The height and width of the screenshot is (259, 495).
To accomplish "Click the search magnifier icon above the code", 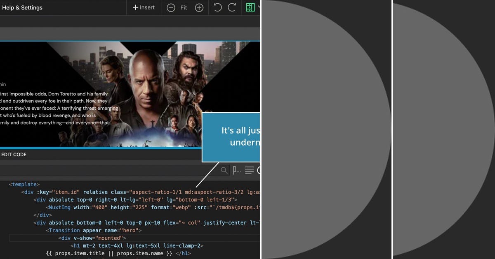I will [224, 170].
